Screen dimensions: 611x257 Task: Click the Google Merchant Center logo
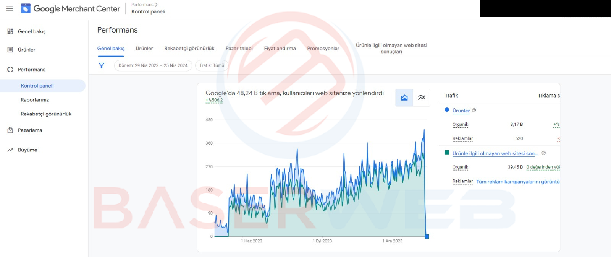(26, 8)
